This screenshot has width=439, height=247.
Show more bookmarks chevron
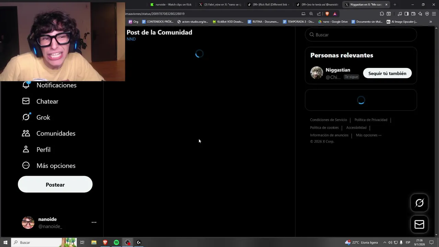point(431,22)
